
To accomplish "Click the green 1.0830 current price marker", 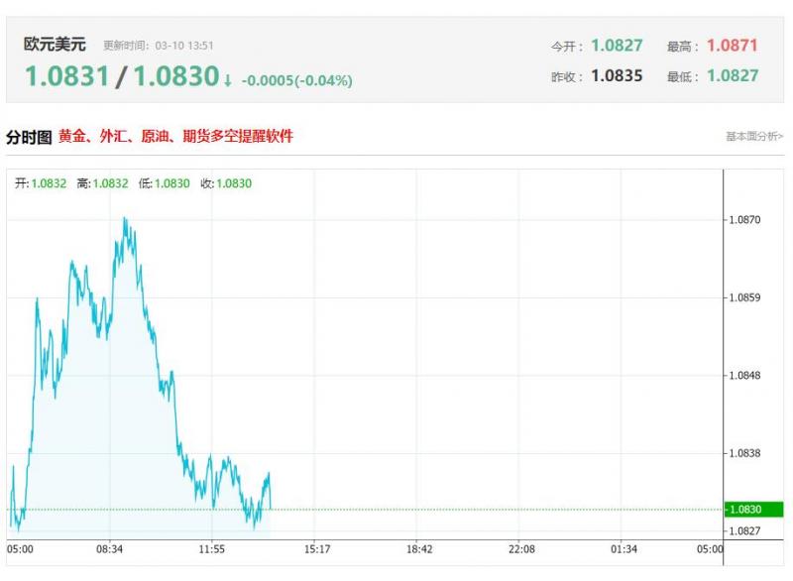I will click(x=753, y=510).
